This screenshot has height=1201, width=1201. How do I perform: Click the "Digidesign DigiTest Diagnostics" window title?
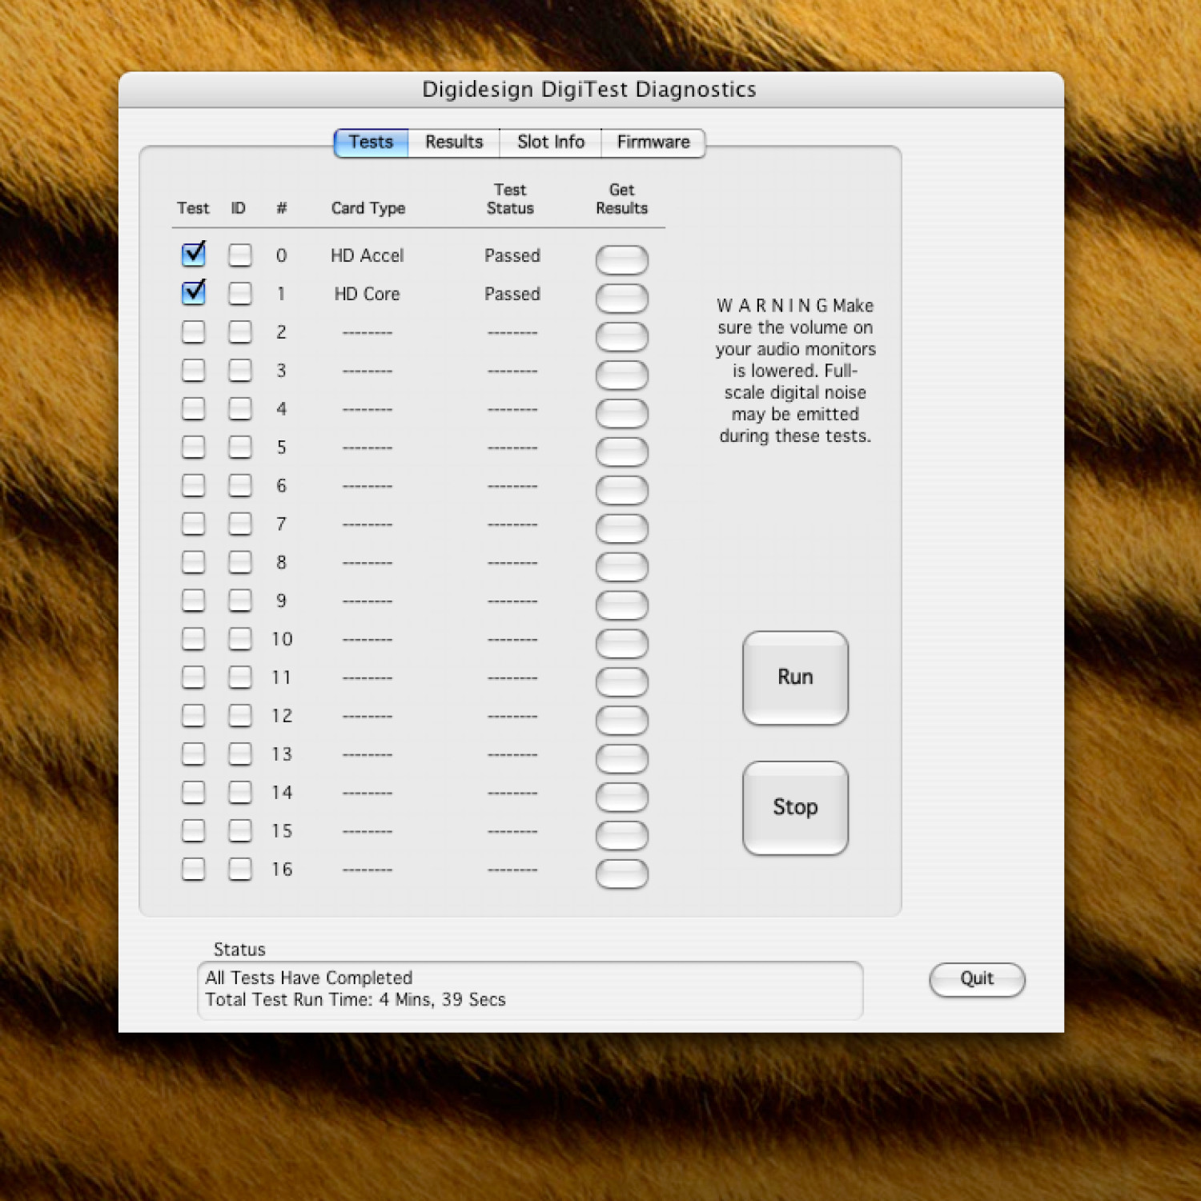pyautogui.click(x=589, y=89)
